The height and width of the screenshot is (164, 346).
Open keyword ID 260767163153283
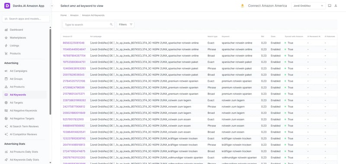[x=74, y=158]
